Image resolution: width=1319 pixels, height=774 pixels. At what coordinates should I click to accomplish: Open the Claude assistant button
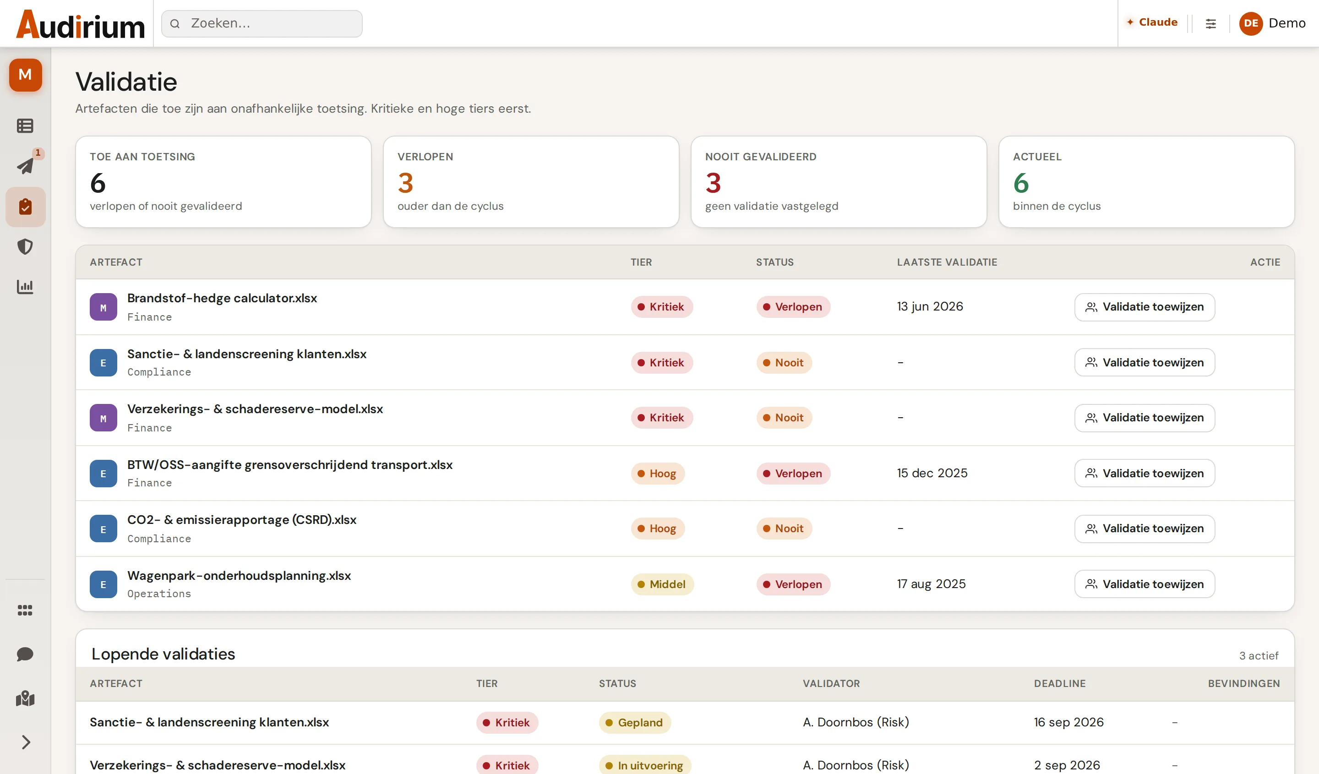[1151, 22]
